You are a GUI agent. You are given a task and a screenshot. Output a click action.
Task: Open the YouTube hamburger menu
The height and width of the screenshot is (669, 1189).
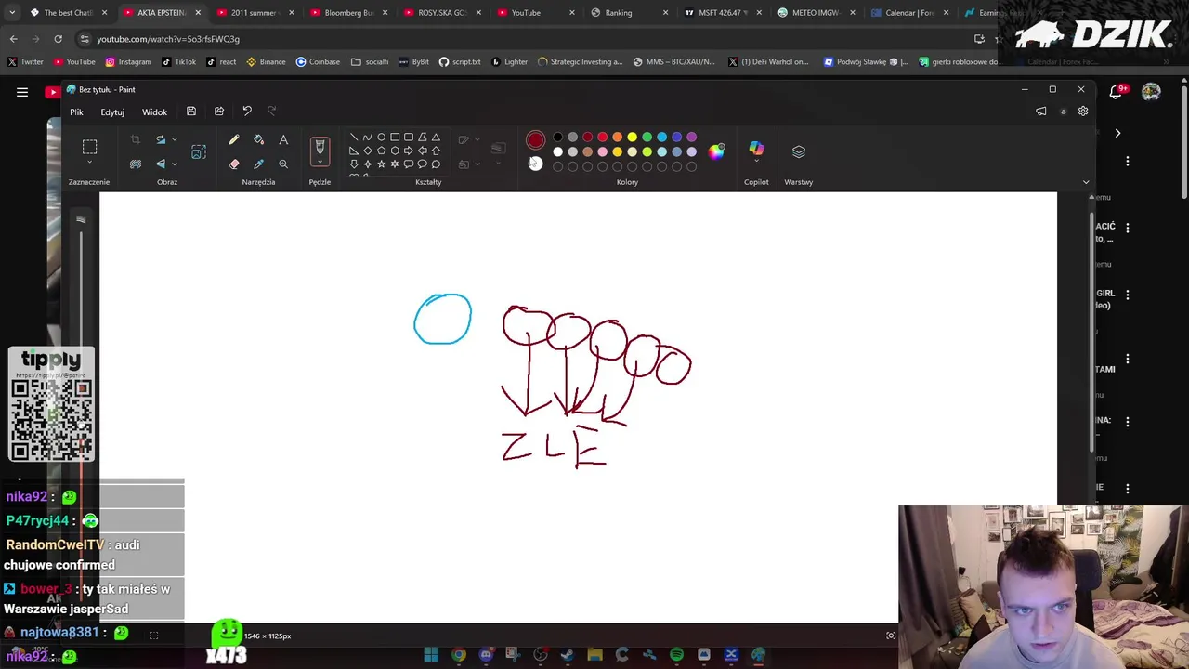22,92
